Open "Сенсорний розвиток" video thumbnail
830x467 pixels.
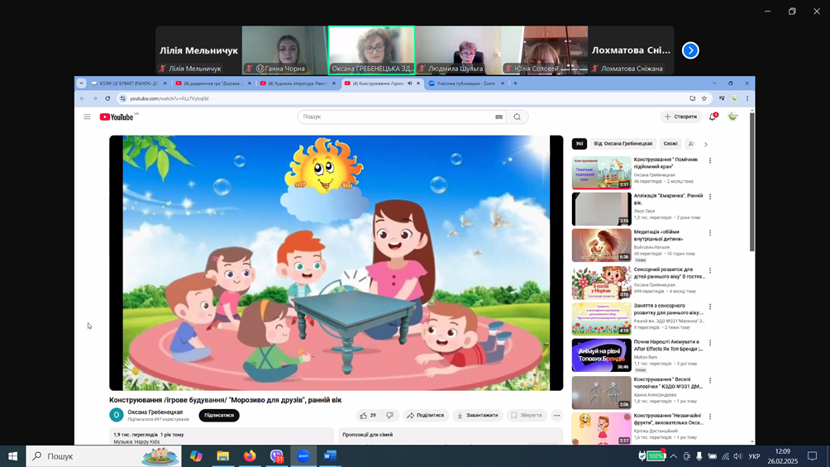[x=601, y=282]
